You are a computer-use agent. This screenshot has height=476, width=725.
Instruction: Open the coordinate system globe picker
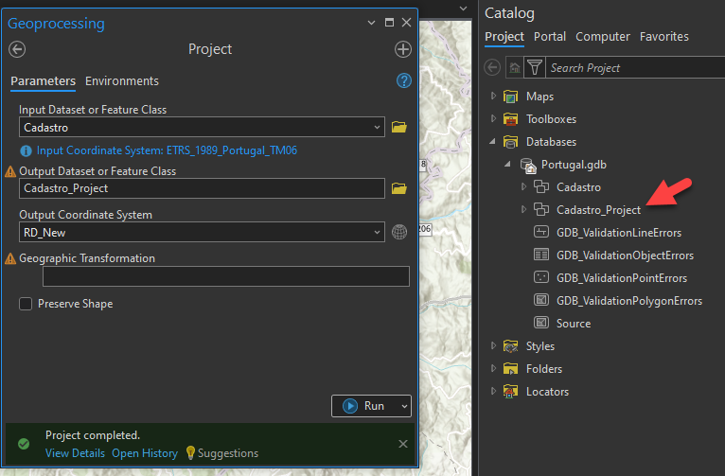coord(398,232)
